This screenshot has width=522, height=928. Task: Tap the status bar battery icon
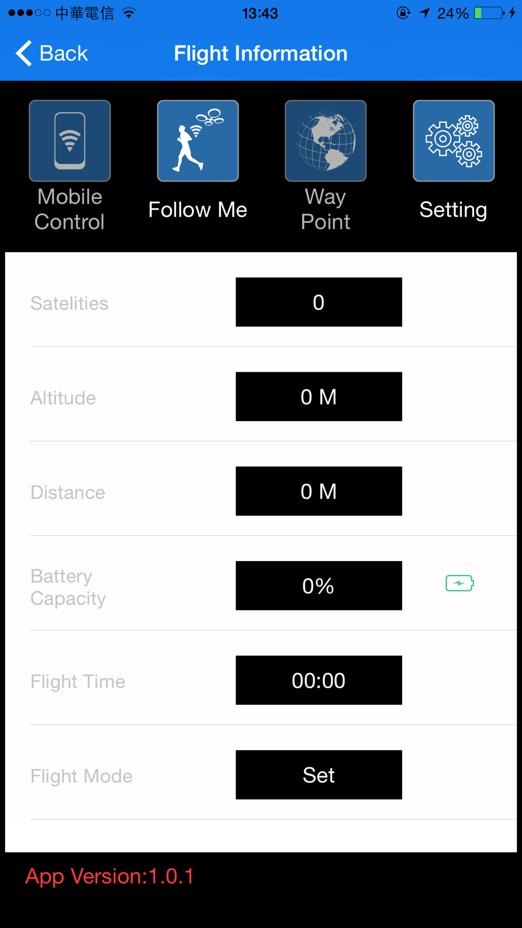click(x=489, y=13)
